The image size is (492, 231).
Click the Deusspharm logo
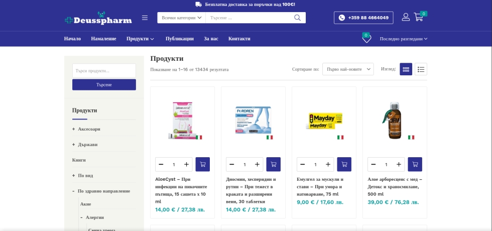[x=98, y=18]
